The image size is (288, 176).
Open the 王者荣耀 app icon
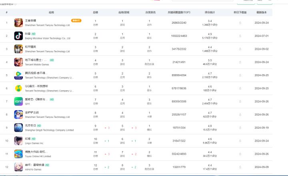coord(18,23)
